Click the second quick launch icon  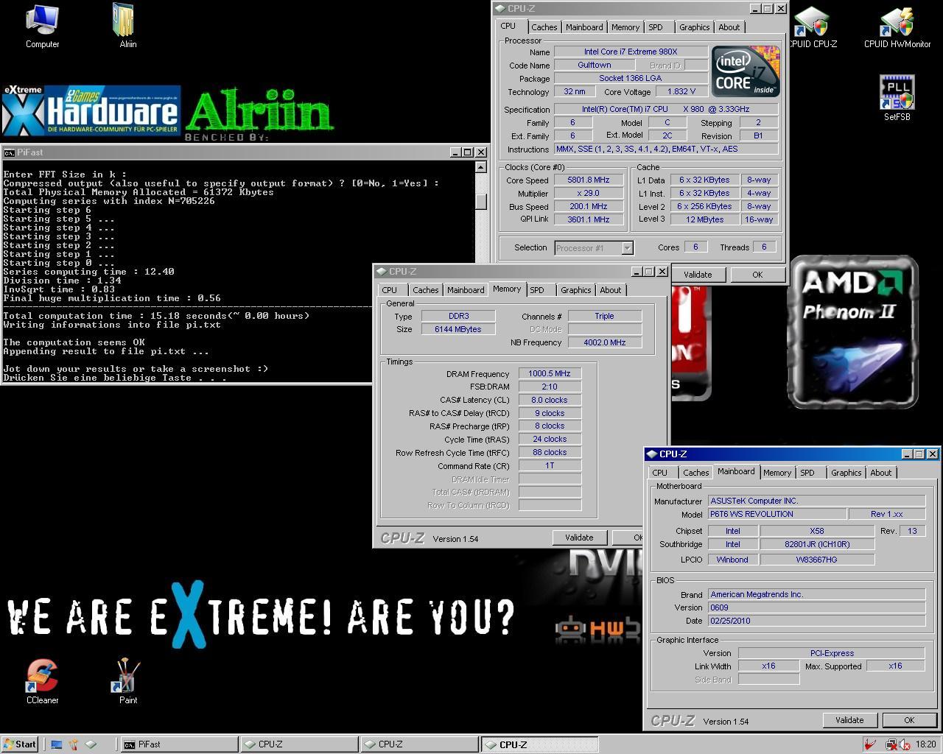(73, 744)
